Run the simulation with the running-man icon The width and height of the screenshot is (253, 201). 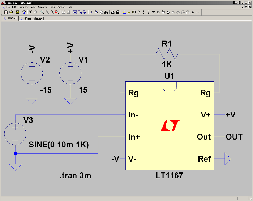pyautogui.click(x=31, y=12)
